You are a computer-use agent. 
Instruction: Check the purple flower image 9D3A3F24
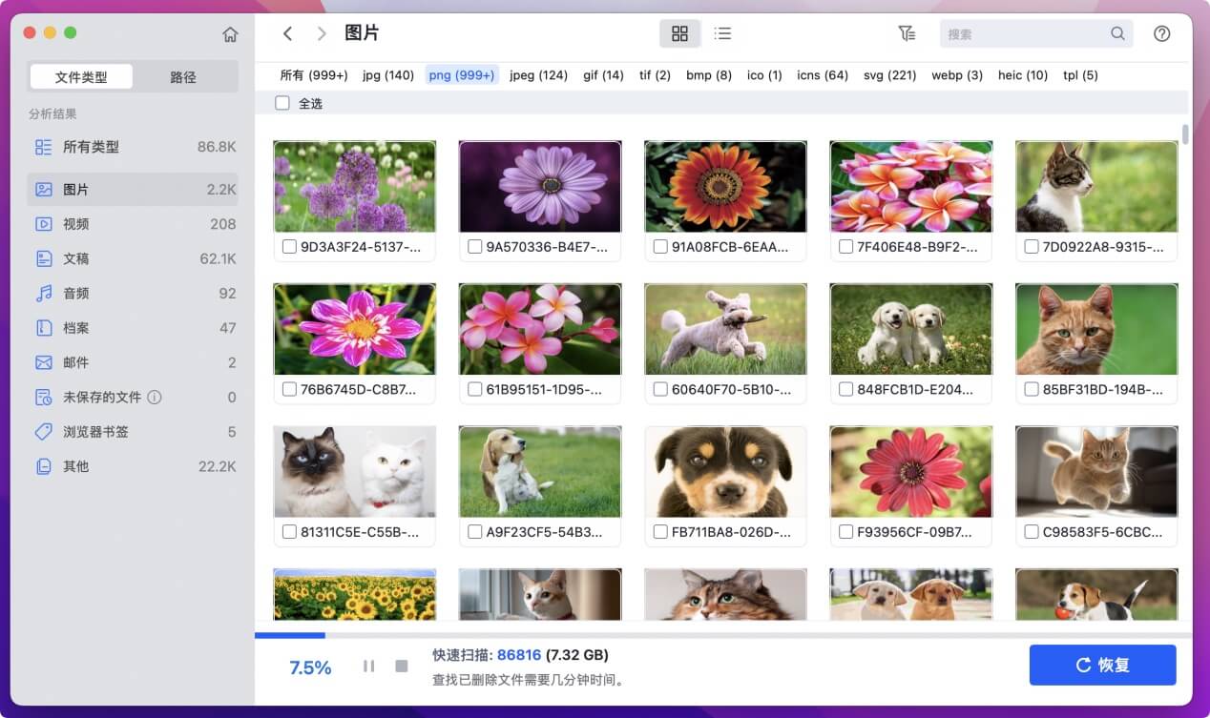(290, 246)
